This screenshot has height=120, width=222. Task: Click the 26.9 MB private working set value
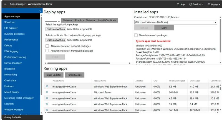tap(173, 93)
